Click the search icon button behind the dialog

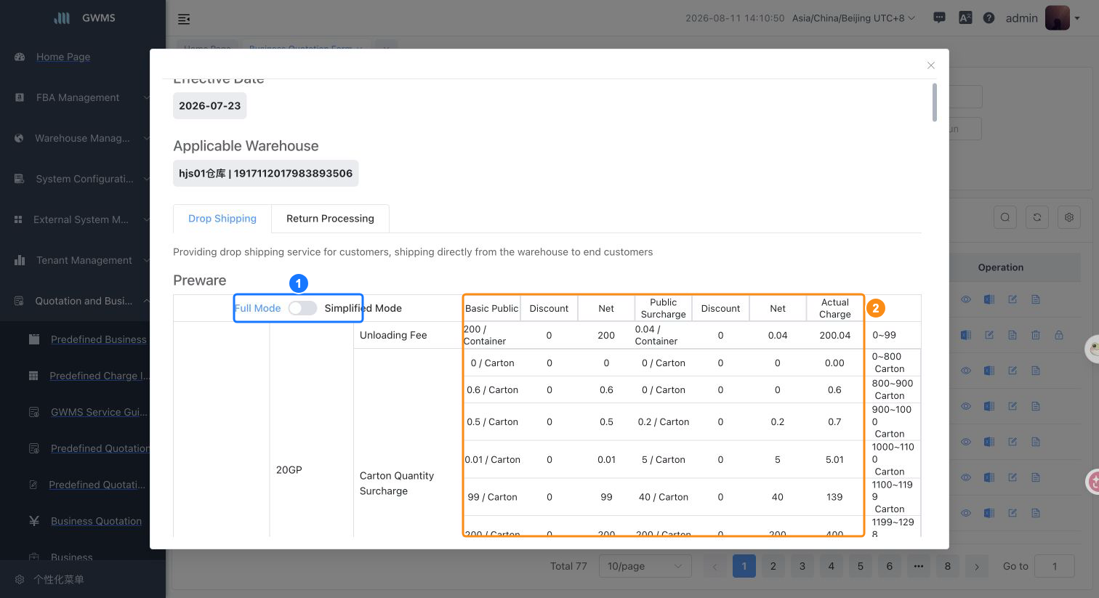click(1005, 217)
